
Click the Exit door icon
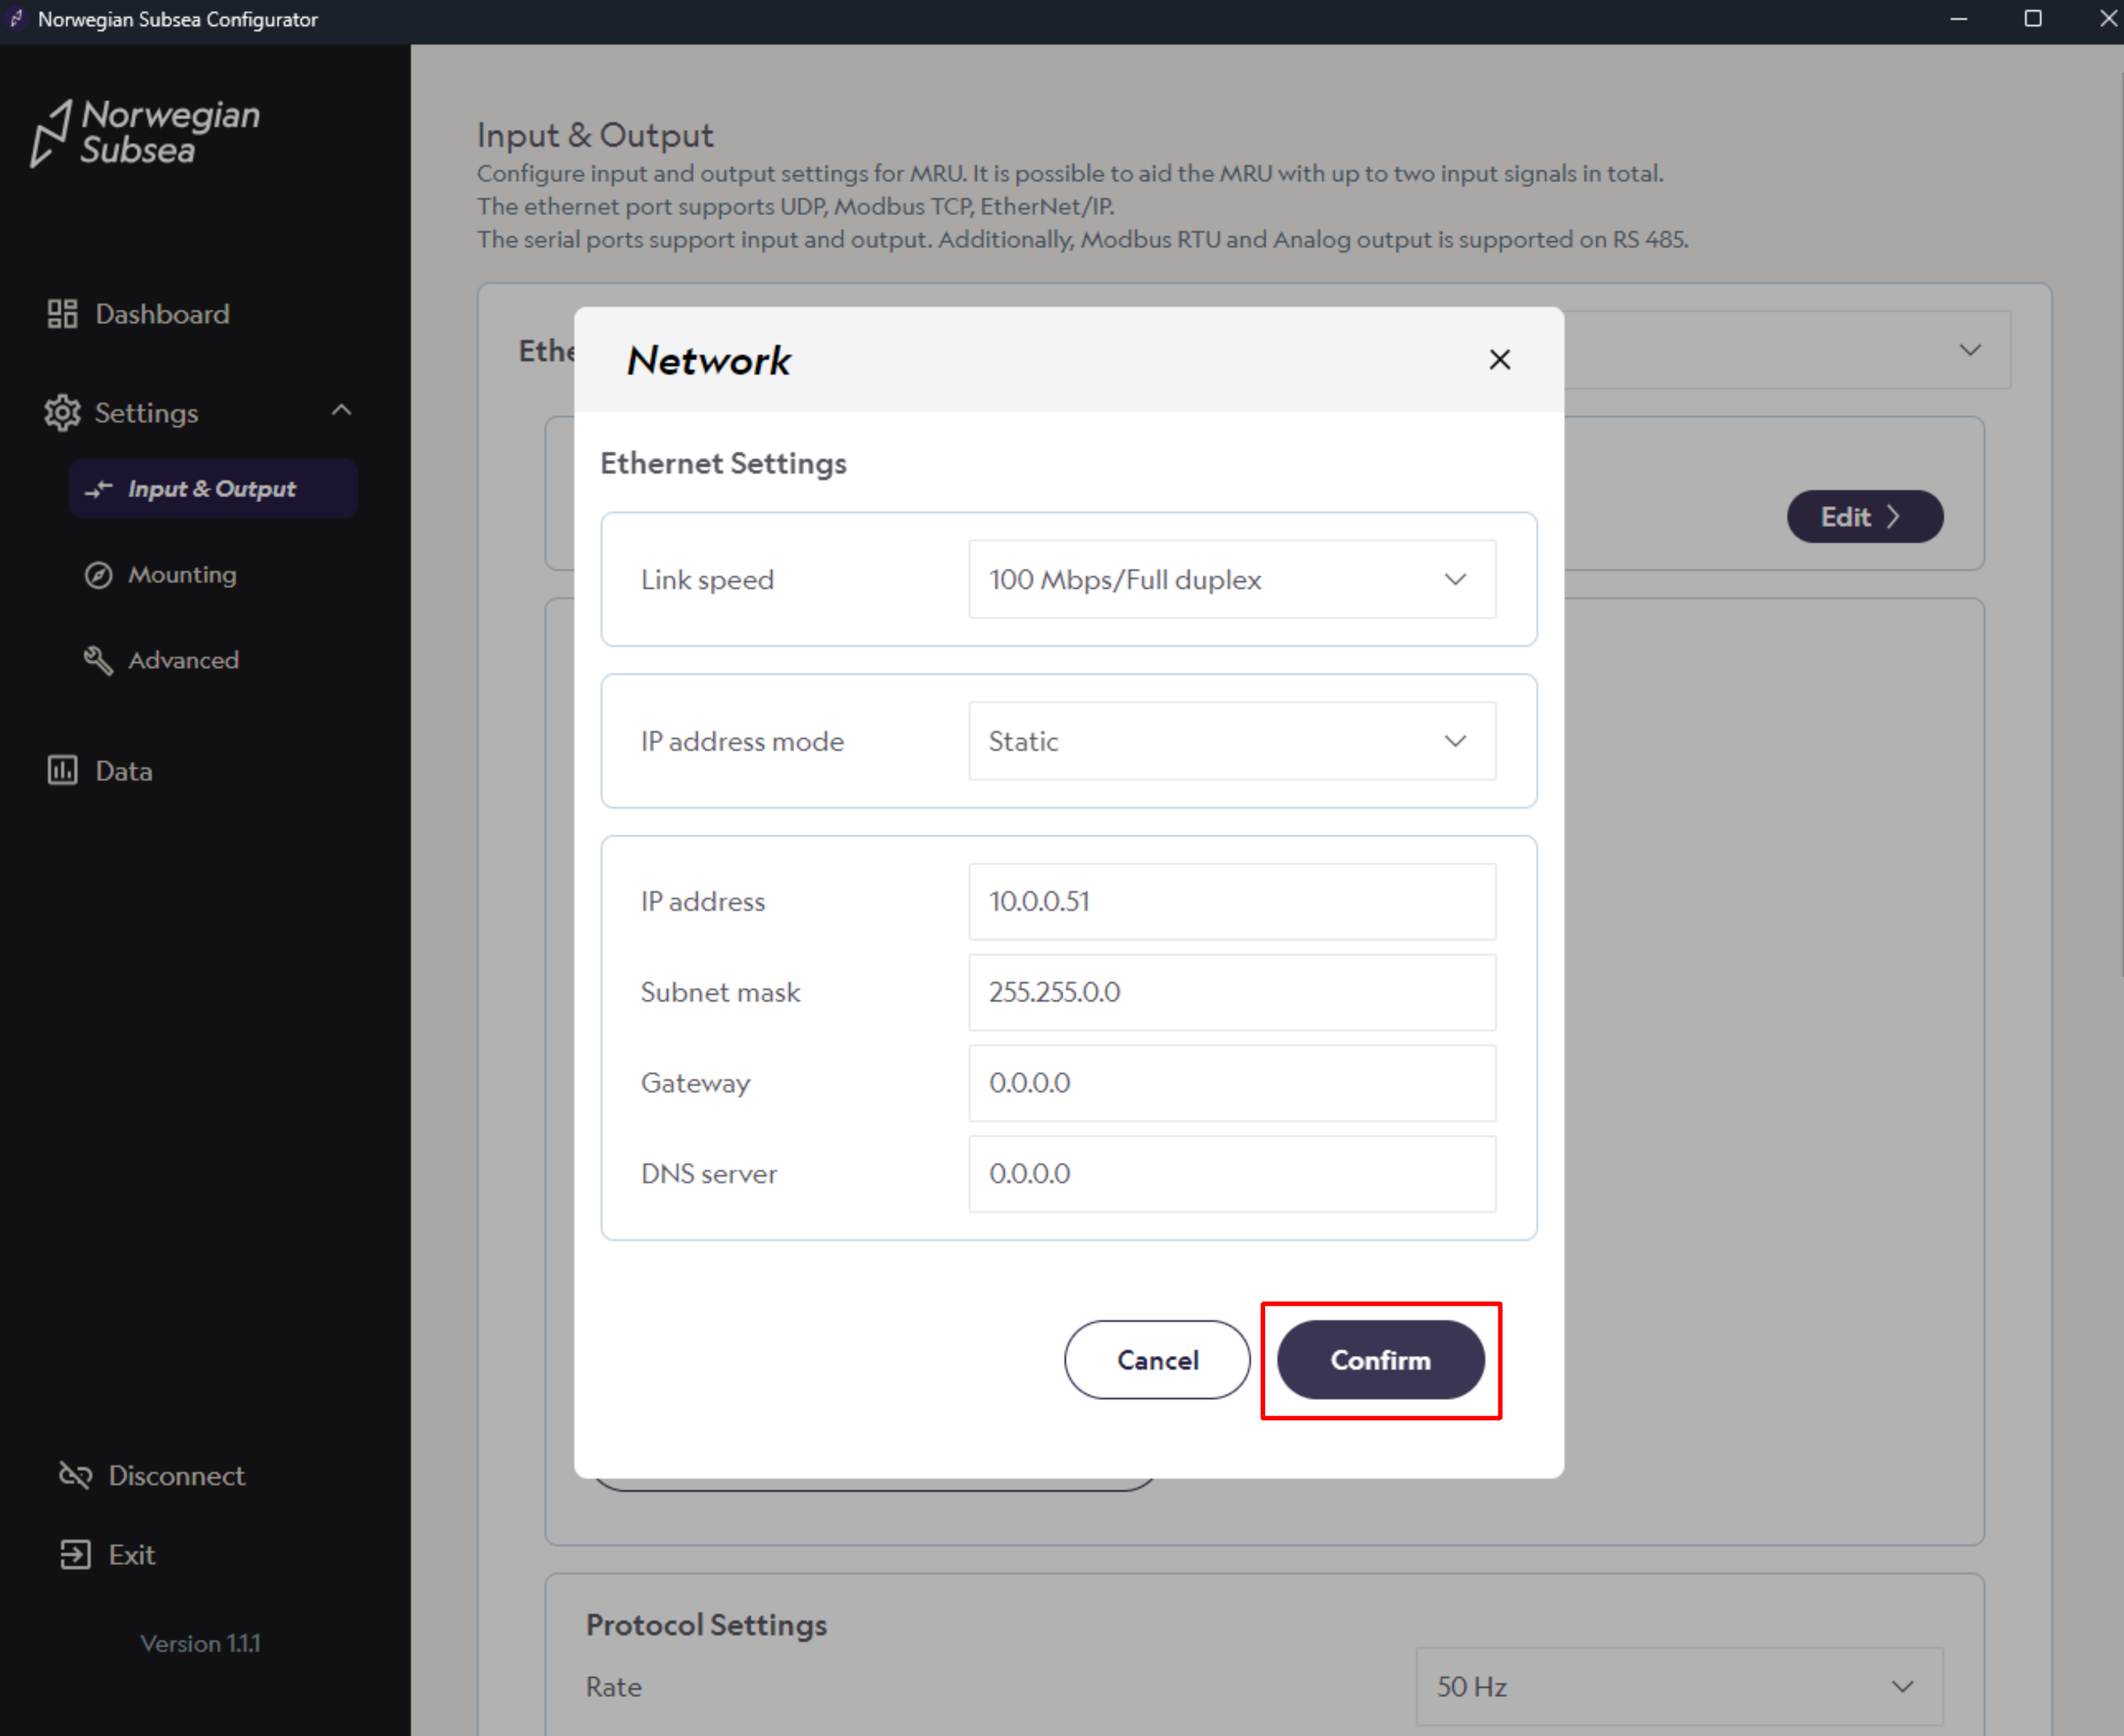[x=75, y=1554]
